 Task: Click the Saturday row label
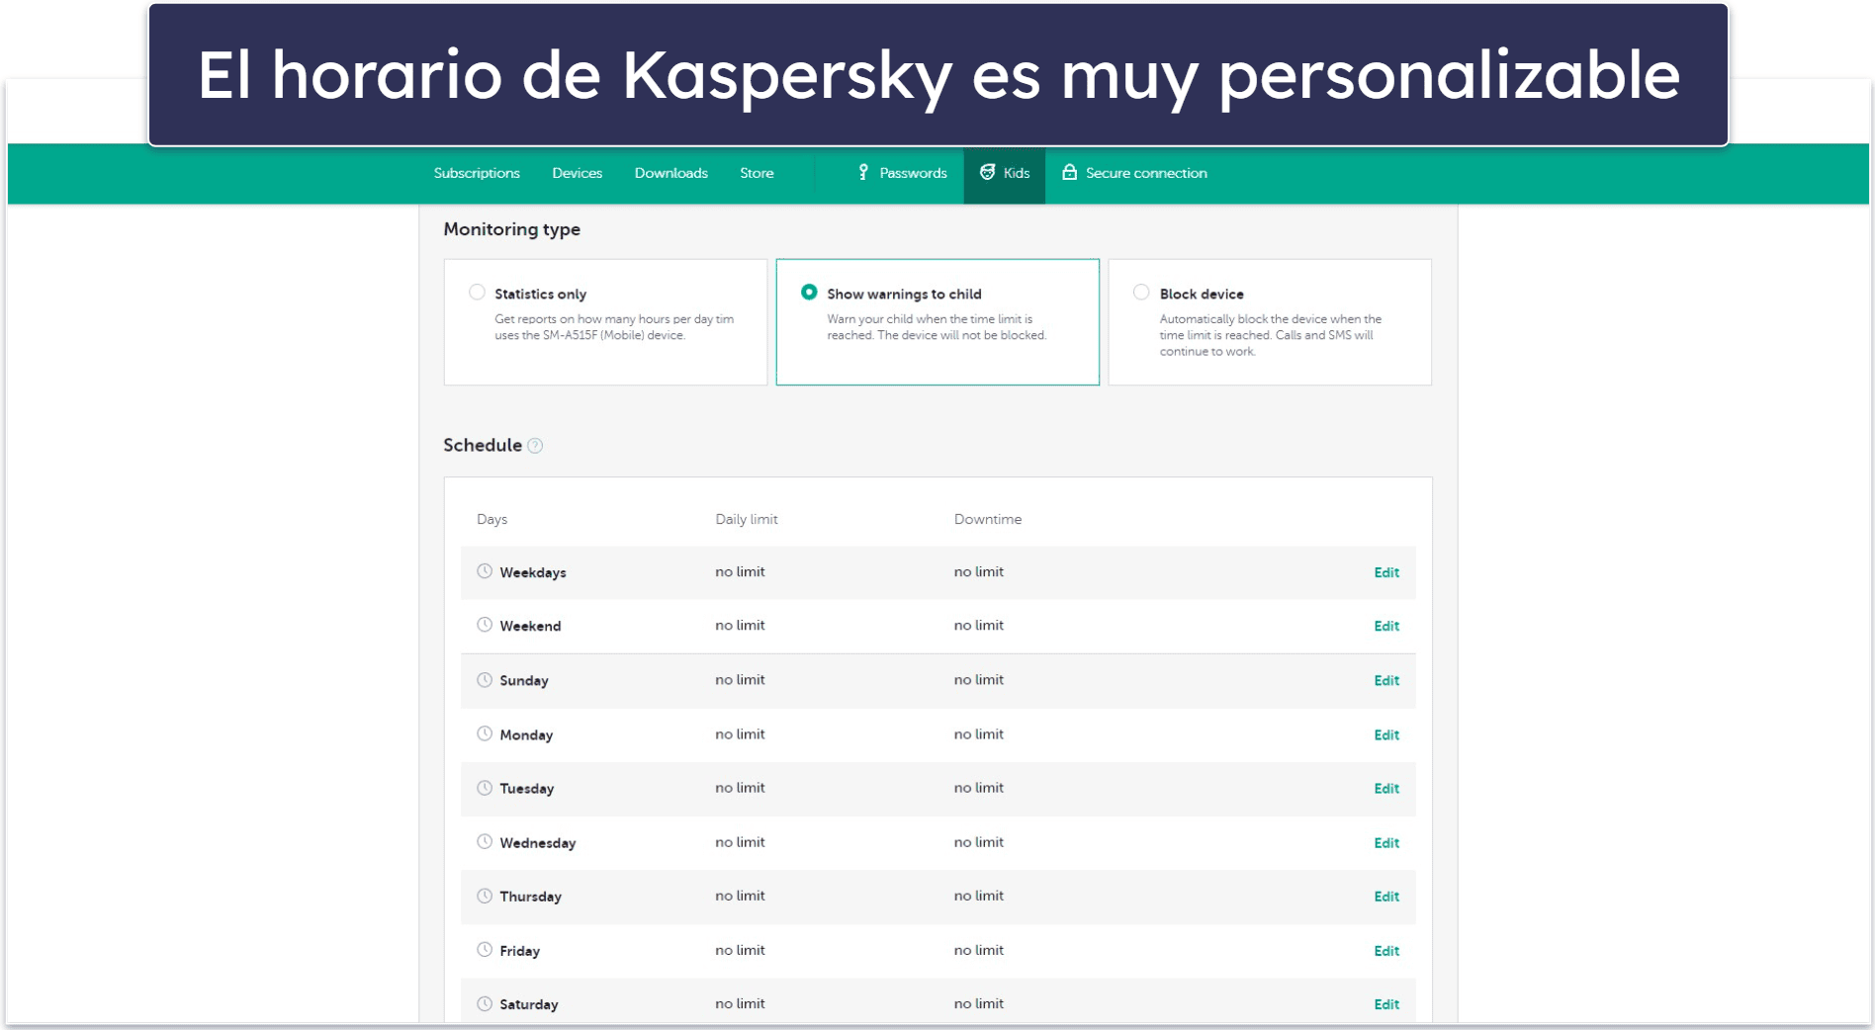click(529, 1004)
